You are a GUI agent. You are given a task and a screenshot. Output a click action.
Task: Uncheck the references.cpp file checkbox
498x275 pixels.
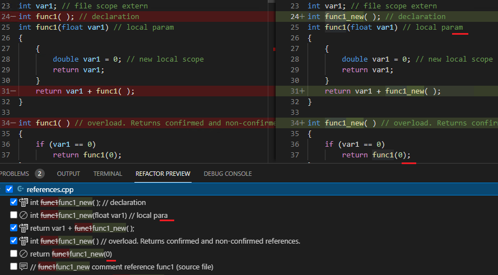pyautogui.click(x=9, y=189)
